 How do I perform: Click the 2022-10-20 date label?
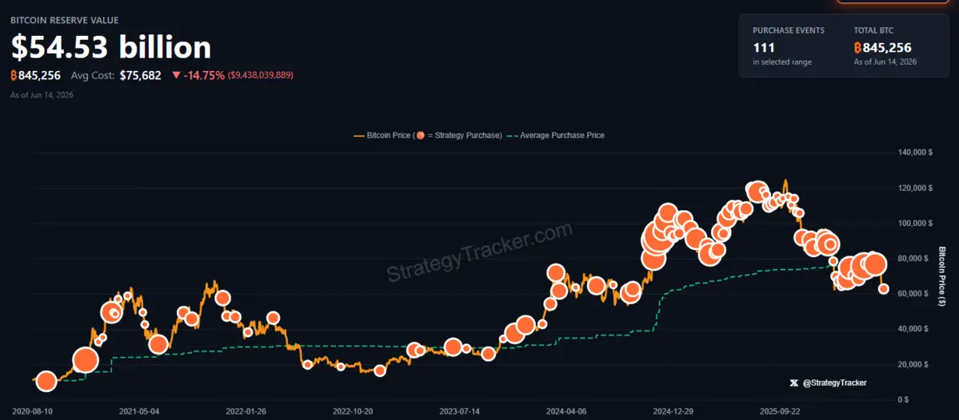point(354,411)
